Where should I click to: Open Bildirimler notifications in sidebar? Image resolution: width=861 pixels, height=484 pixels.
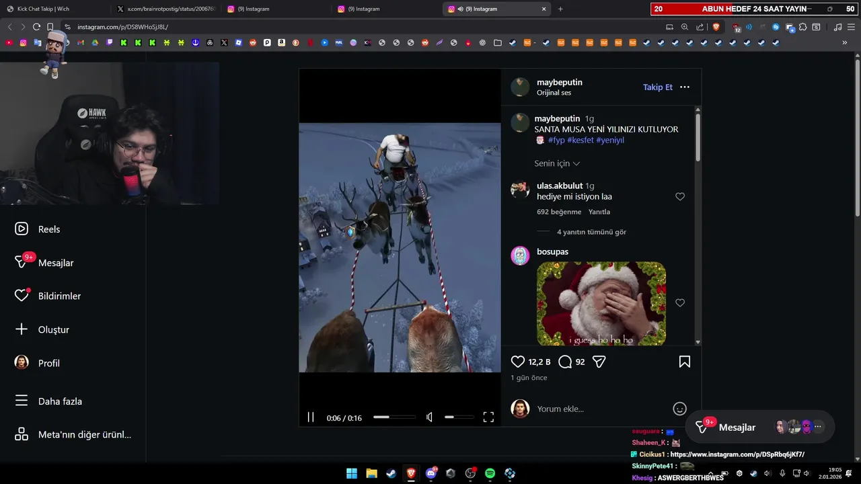click(47, 296)
